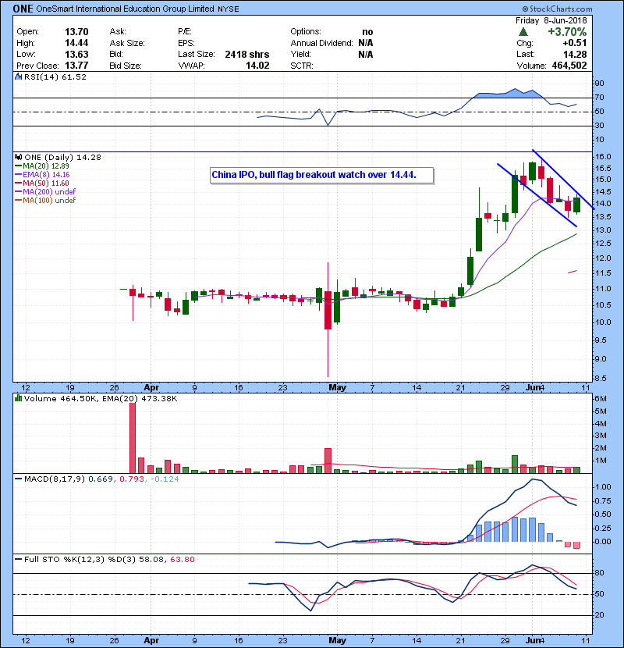Click the header Volume value 464,502
The image size is (624, 648).
[x=569, y=66]
